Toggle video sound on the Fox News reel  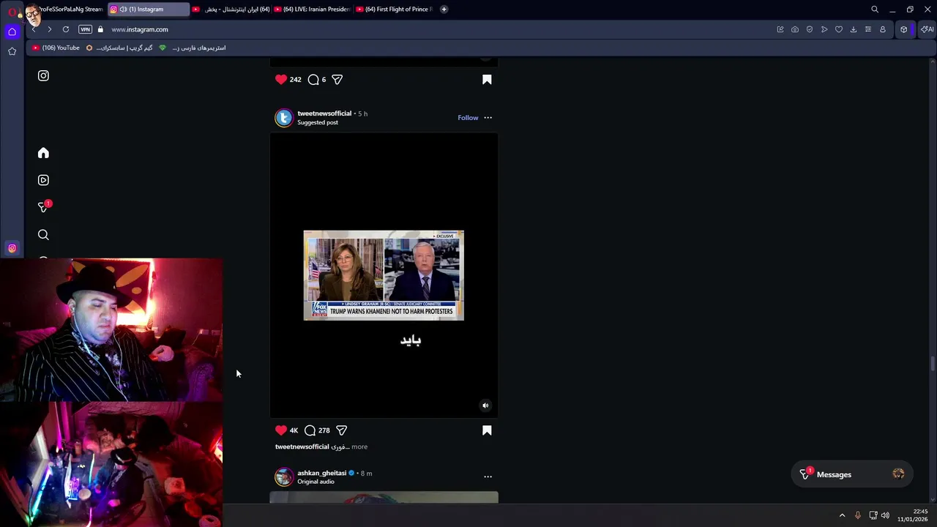[485, 405]
